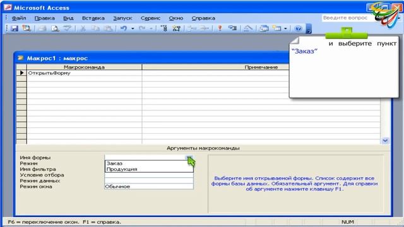Toggle the Conditions column icon
The width and height of the screenshot is (404, 227).
tap(177, 28)
